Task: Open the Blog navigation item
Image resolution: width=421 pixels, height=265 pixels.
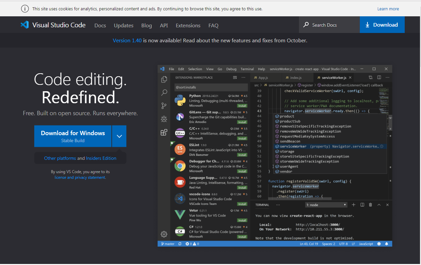Action: click(146, 25)
